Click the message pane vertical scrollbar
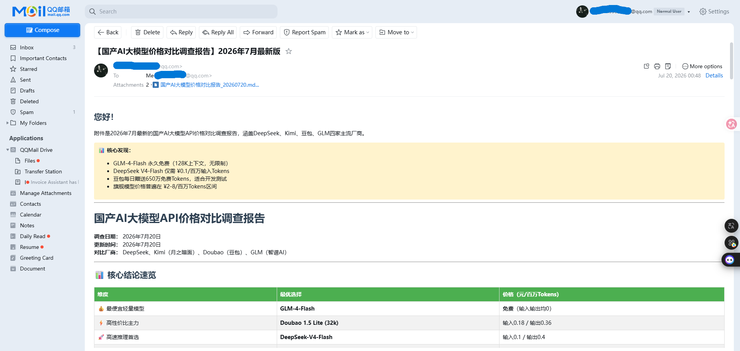This screenshot has height=351, width=740. pos(731,61)
